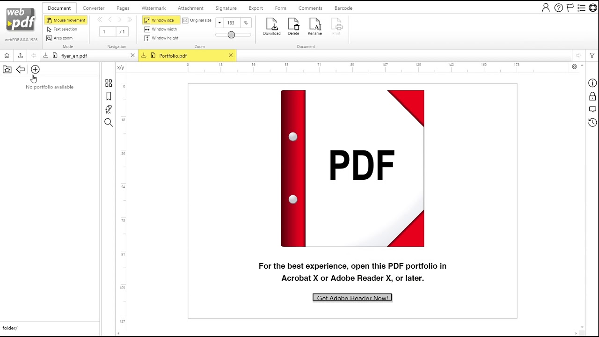Image resolution: width=599 pixels, height=337 pixels.
Task: Click the flag language icon
Action: tap(570, 7)
